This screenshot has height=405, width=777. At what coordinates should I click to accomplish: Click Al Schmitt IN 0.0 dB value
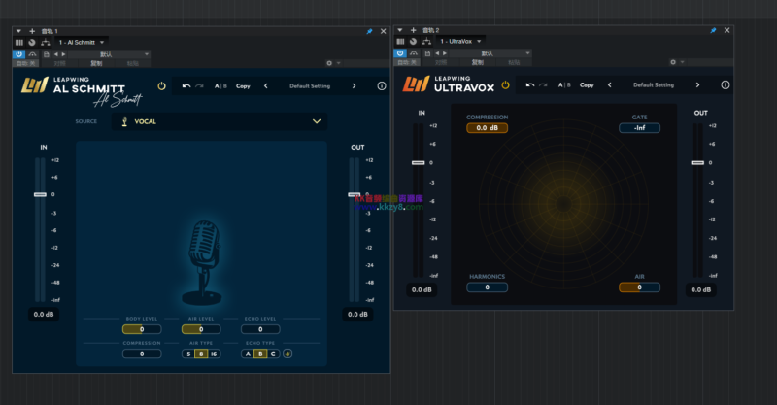coord(44,315)
